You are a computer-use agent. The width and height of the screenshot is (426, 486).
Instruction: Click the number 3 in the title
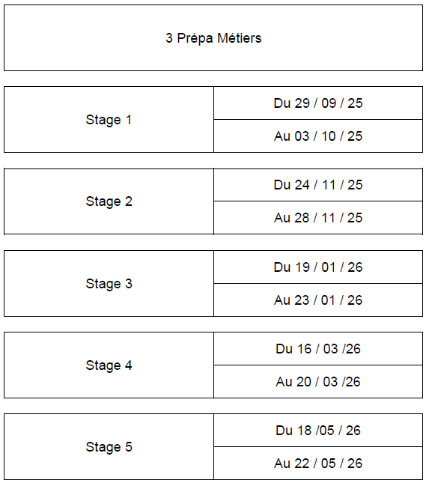tap(169, 38)
